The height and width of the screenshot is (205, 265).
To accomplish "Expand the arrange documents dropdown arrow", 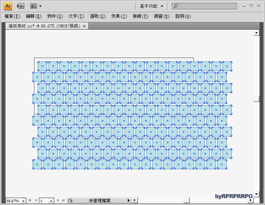I will point(41,7).
